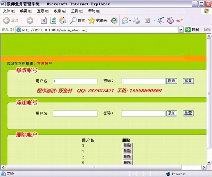
Task: Open the 帮助(H) menu
Action: 94,11
